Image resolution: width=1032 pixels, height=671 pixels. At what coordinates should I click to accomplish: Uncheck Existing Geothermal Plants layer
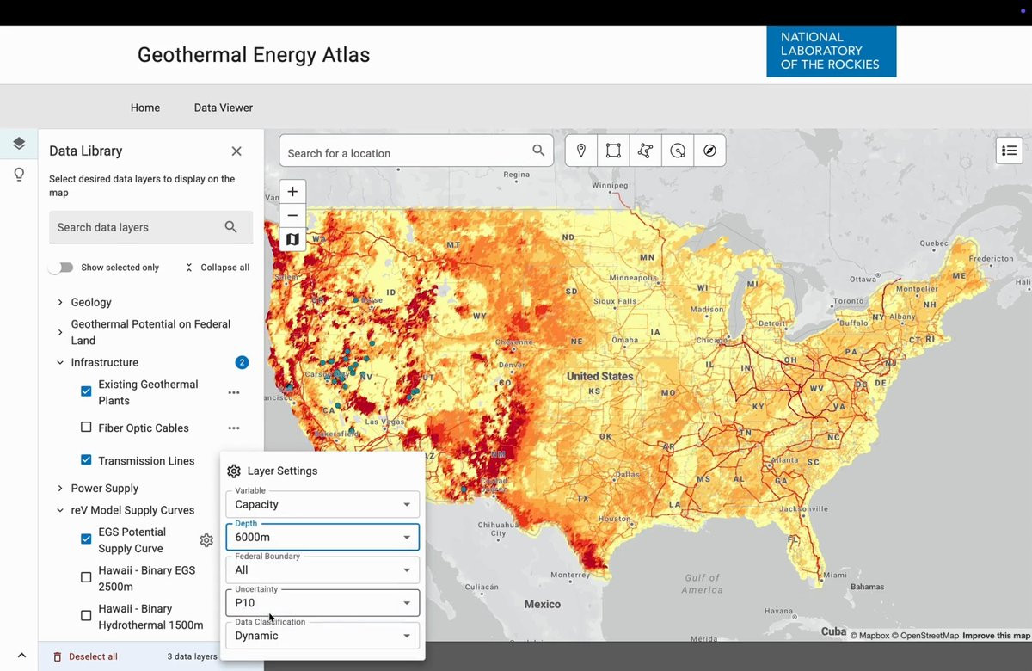pyautogui.click(x=86, y=391)
